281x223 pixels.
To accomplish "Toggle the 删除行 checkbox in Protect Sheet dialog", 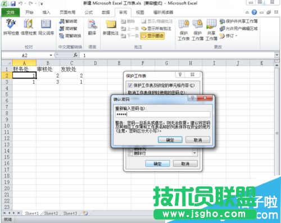I will [x=131, y=153].
